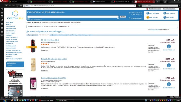Open the ПОДАРКИ category
181x102 pixels.
coord(9,44)
